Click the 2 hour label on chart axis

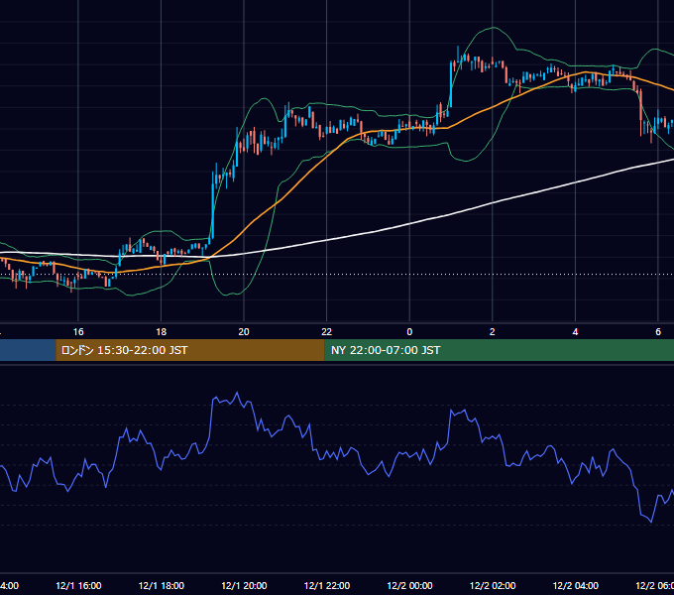493,332
